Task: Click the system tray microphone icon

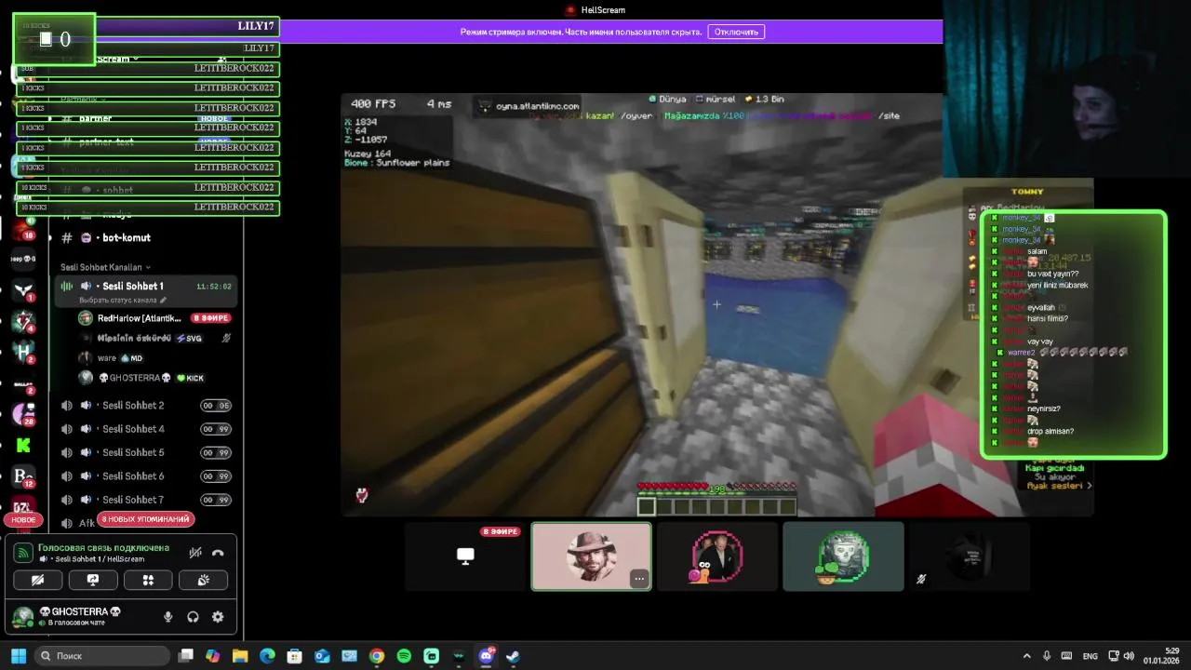Action: click(x=1047, y=656)
